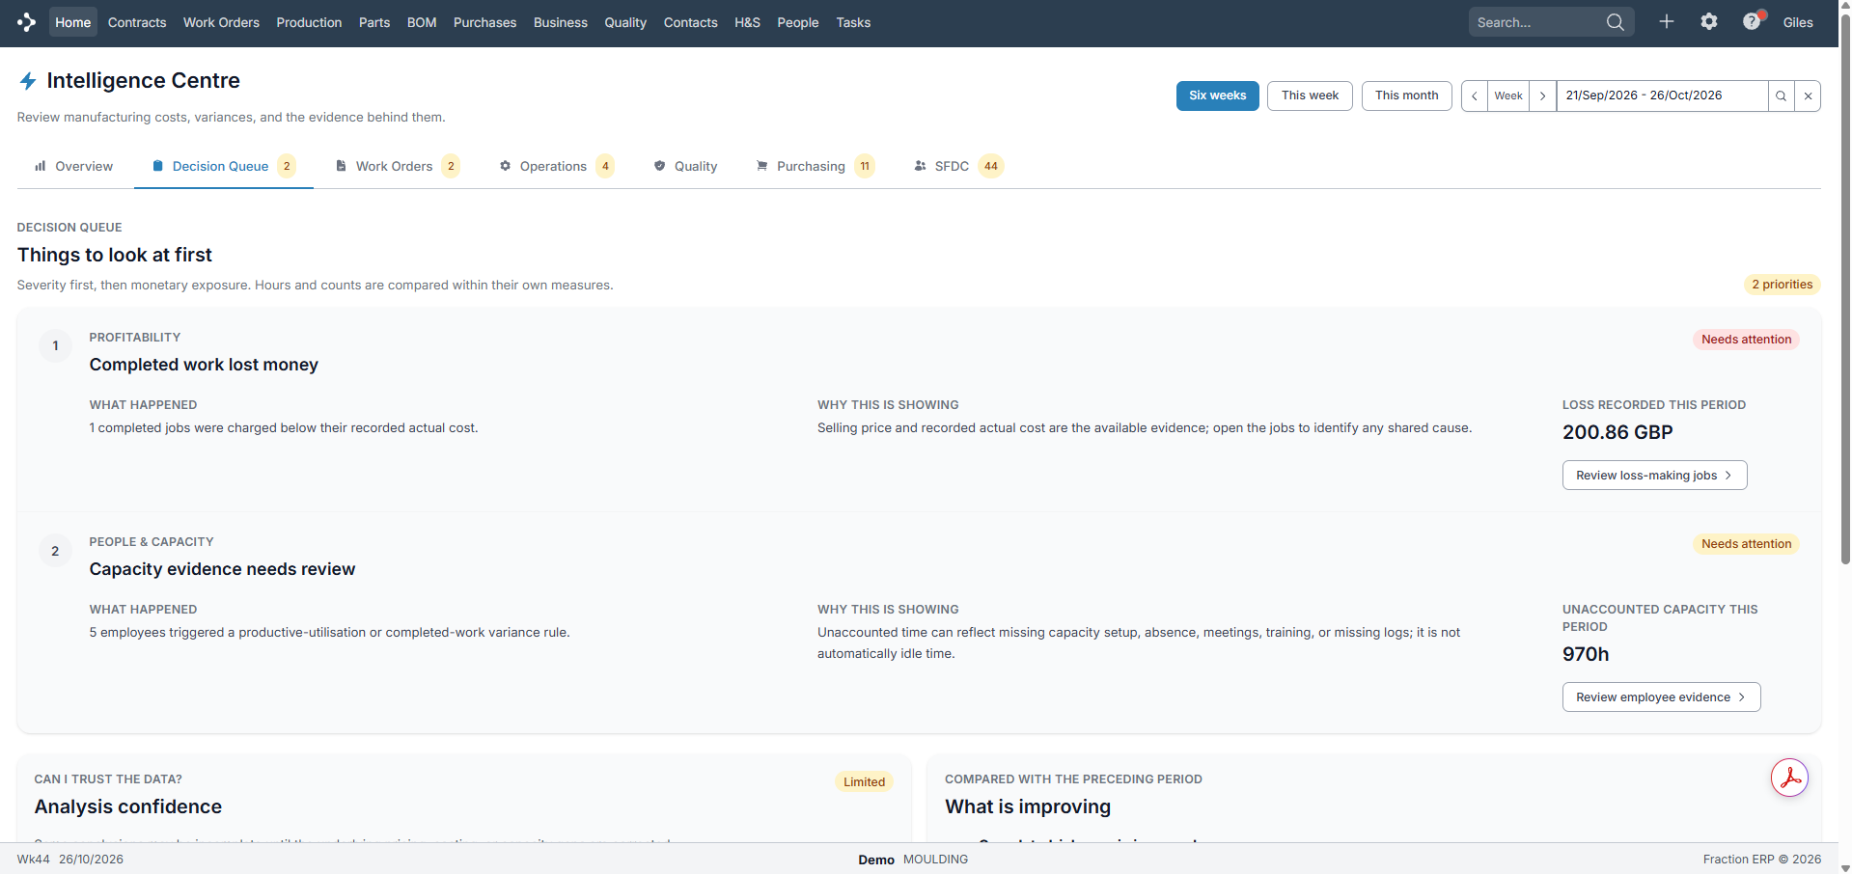Screen dimensions: 1852x874
Task: Click Review loss-making jobs button
Action: 1654,475
